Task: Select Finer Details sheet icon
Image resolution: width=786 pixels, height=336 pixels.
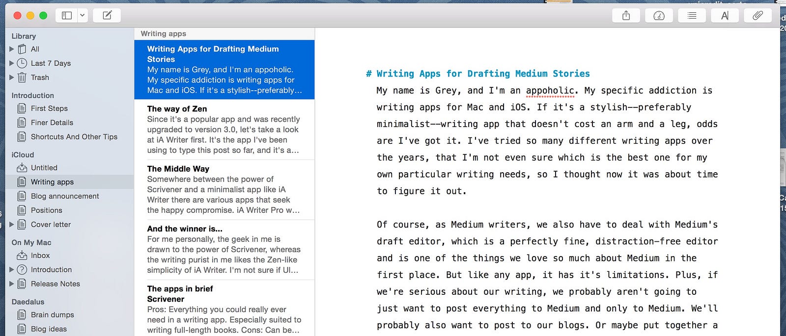Action: pos(22,123)
